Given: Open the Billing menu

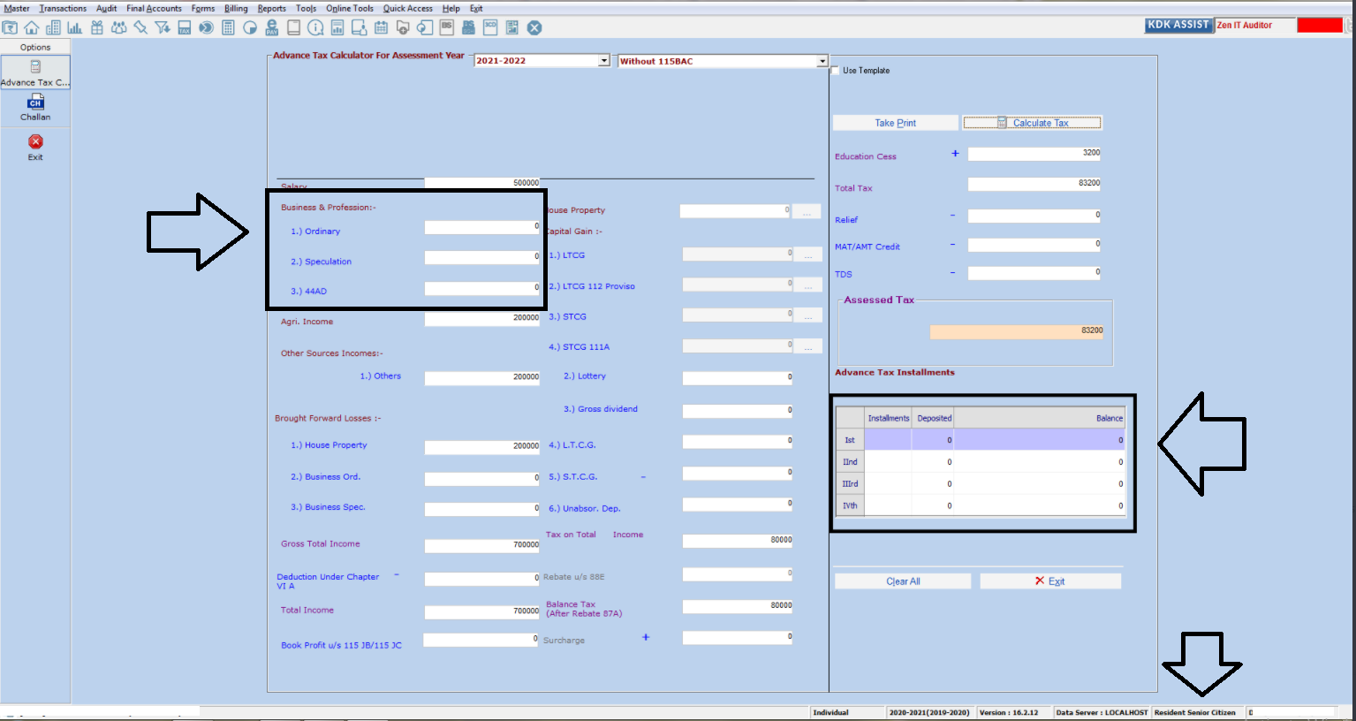Looking at the screenshot, I should [x=236, y=8].
